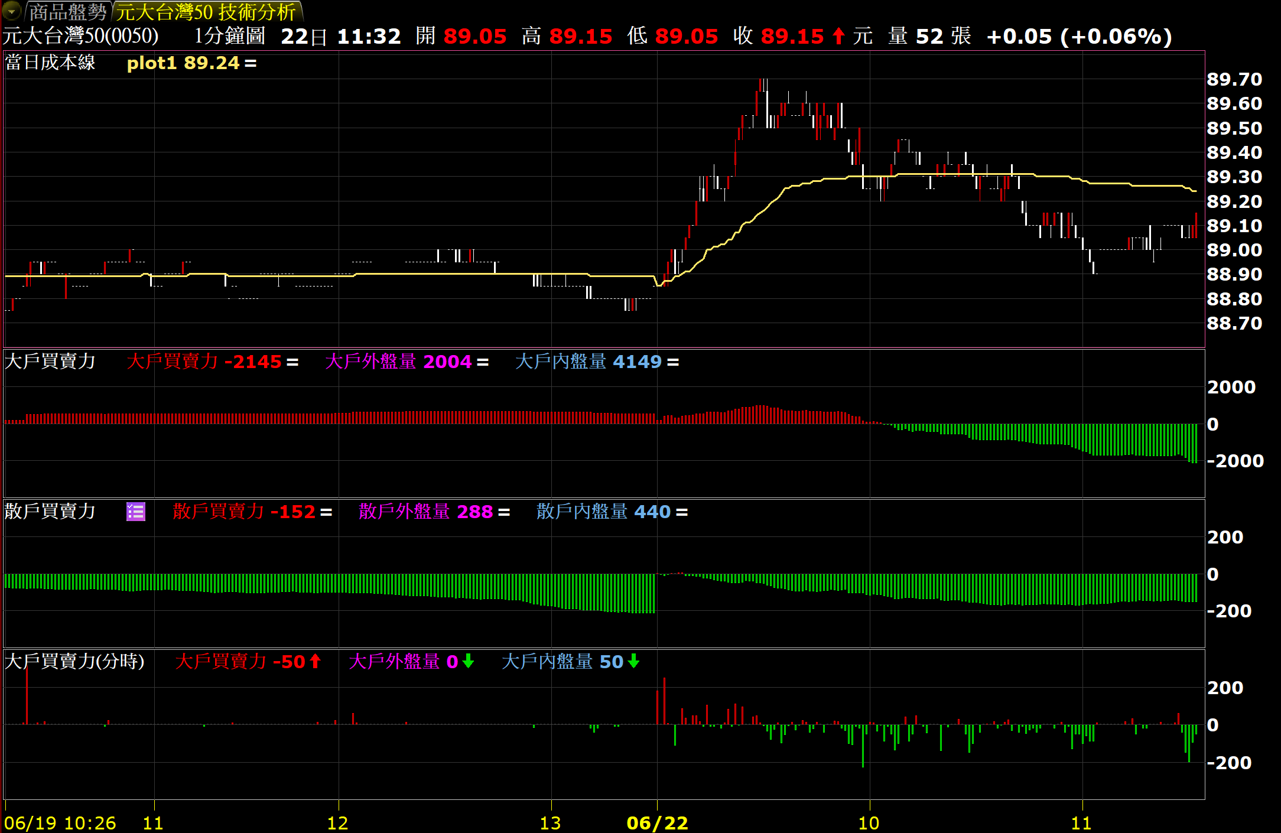
Task: Click the 06/22 date marker on timeline
Action: (657, 822)
